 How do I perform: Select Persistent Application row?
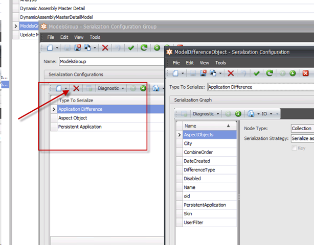click(107, 127)
